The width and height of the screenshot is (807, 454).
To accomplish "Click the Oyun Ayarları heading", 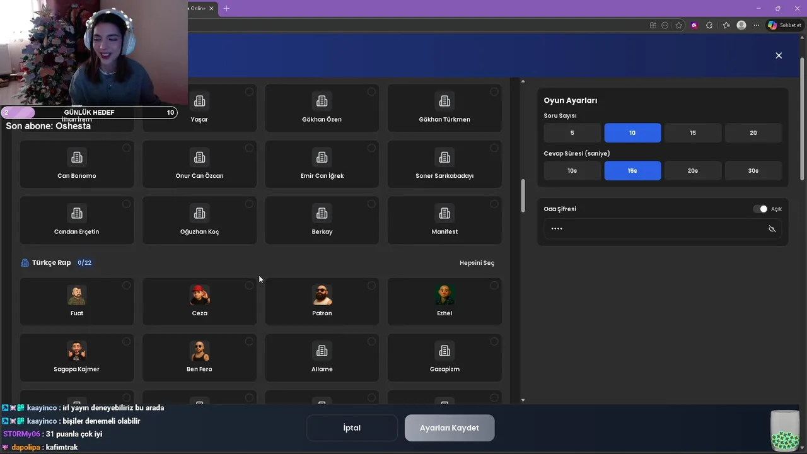I will 571,100.
